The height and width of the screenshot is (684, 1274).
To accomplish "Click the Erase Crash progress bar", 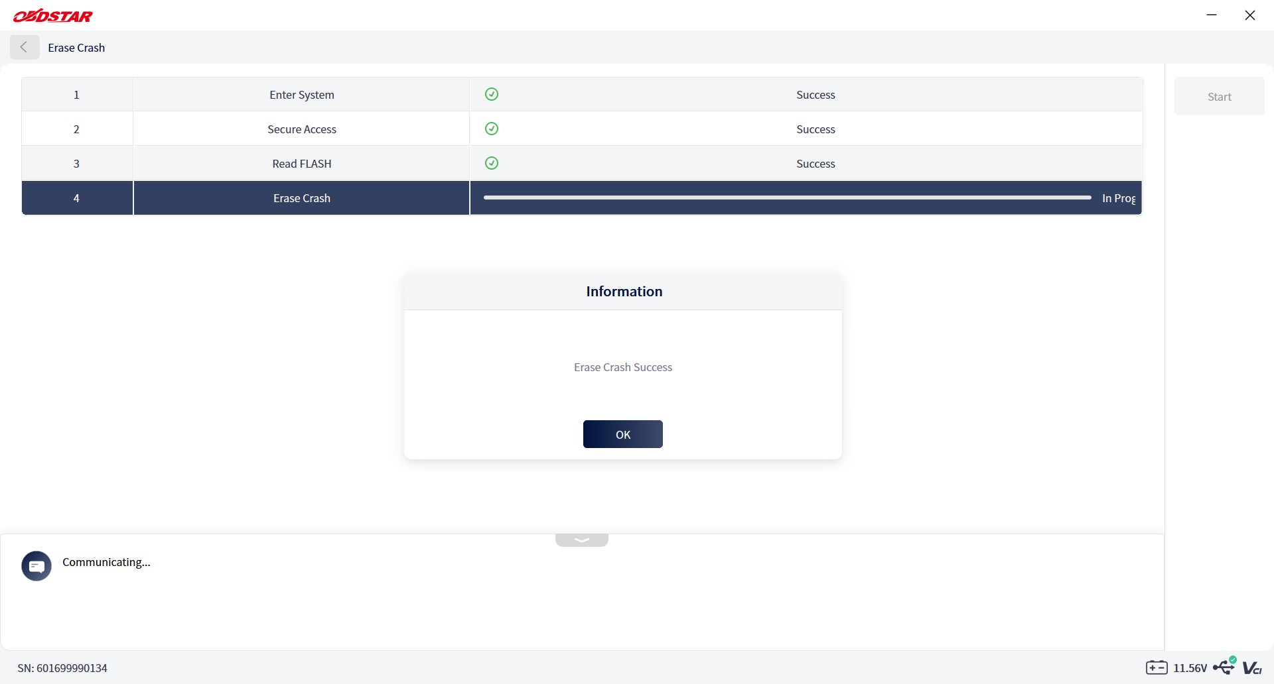I will pos(788,198).
